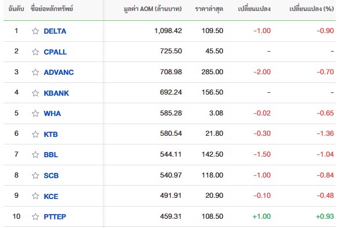Screen dimensions: 342x228
Task: Click the star icon beside BBL
Action: click(35, 155)
